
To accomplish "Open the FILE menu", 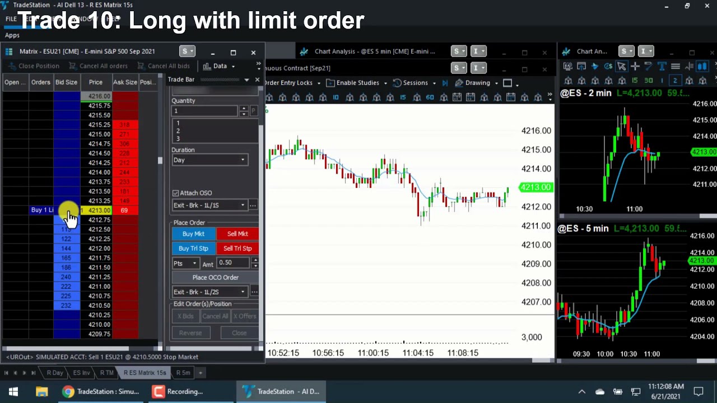I will point(11,19).
